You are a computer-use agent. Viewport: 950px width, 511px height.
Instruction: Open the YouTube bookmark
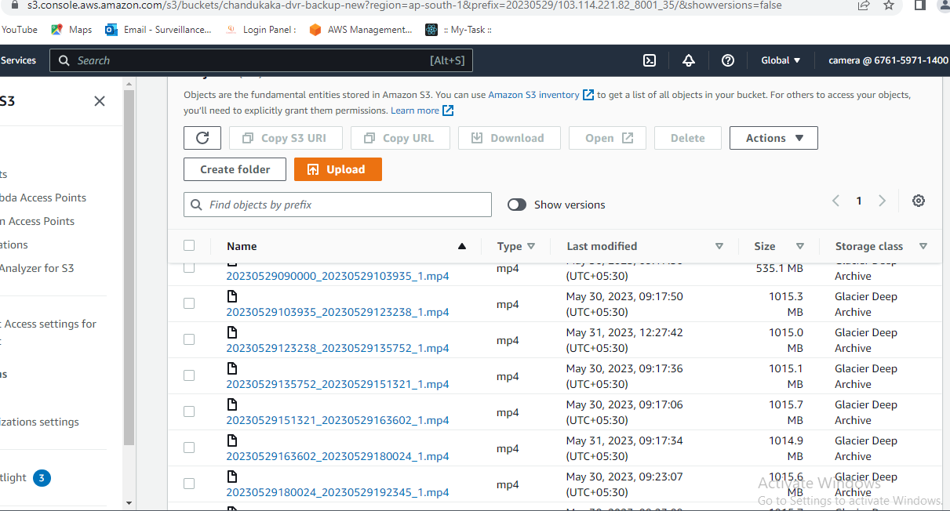point(19,30)
